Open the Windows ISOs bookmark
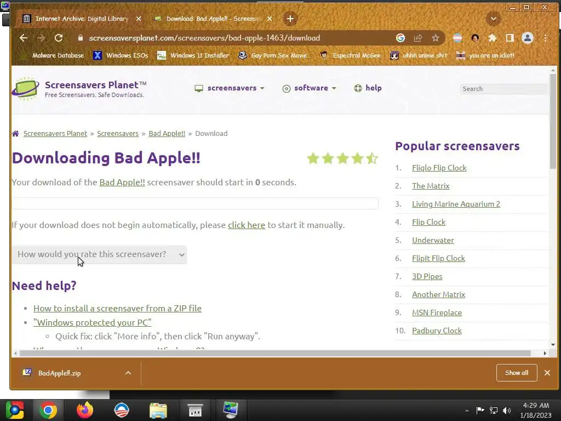Viewport: 561px width, 421px height. (x=121, y=55)
